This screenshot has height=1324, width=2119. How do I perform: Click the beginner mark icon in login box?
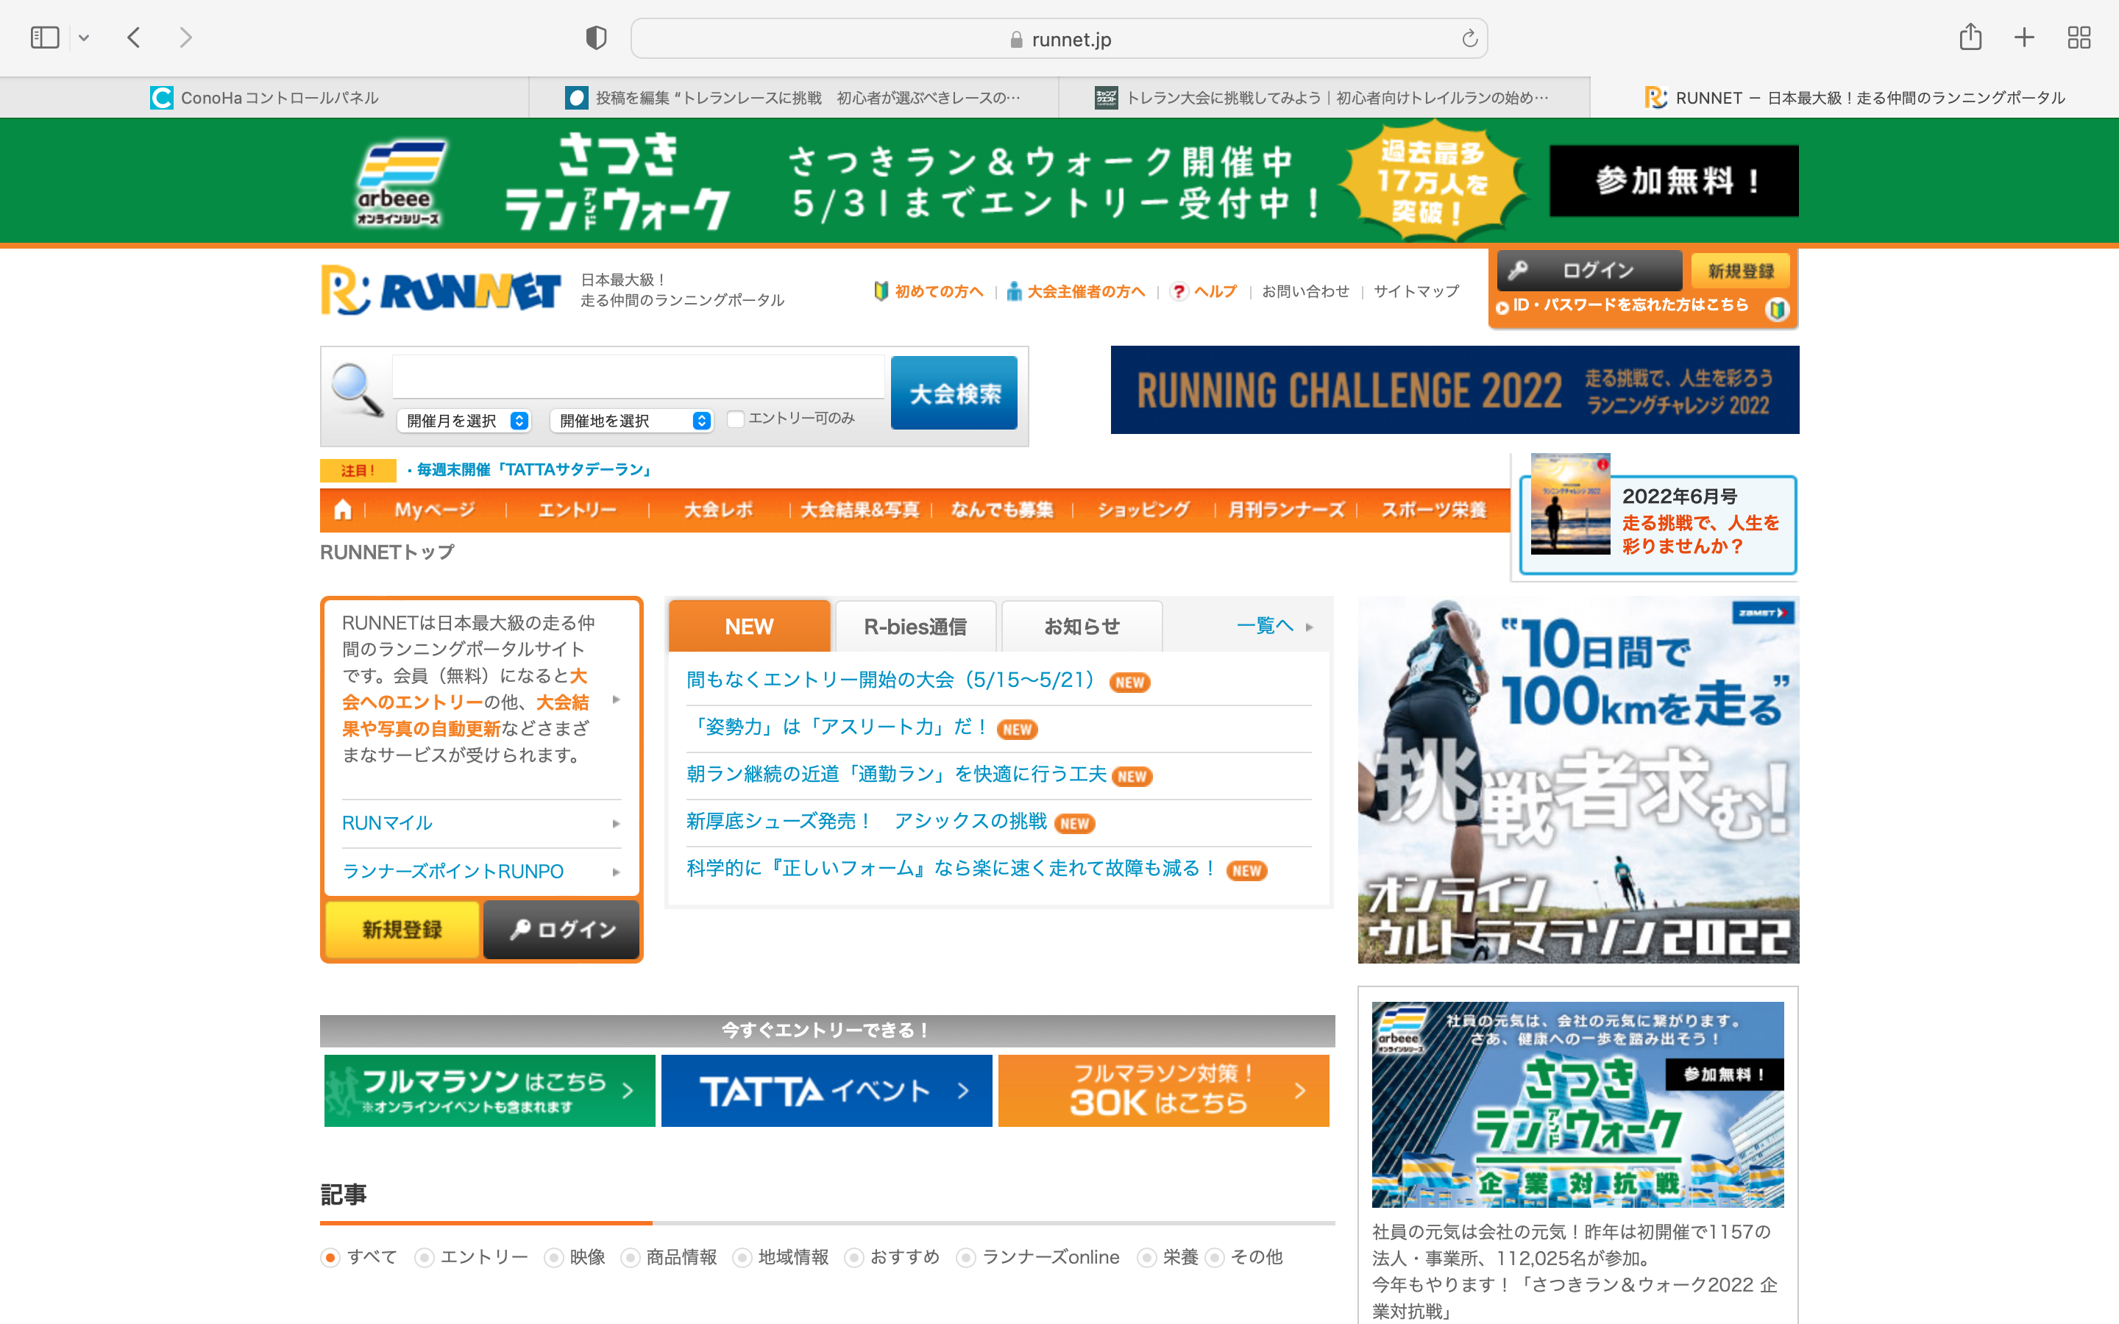click(x=1777, y=309)
